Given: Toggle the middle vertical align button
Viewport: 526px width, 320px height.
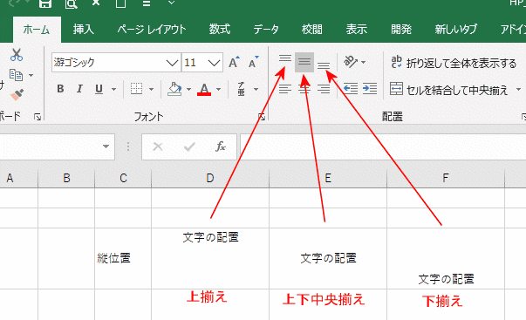Looking at the screenshot, I should point(304,62).
